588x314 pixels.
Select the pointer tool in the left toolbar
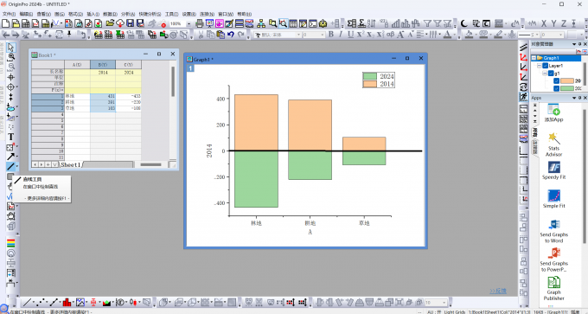pos(11,48)
